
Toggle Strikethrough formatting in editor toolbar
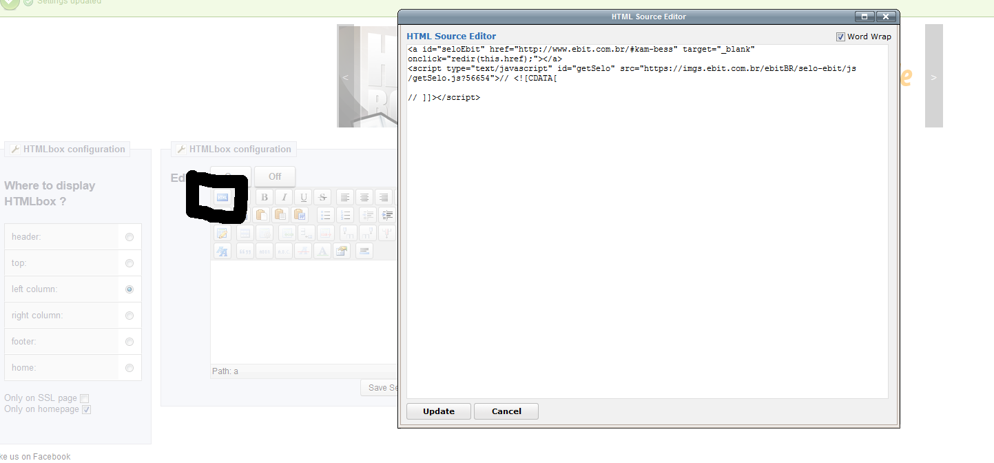(322, 197)
